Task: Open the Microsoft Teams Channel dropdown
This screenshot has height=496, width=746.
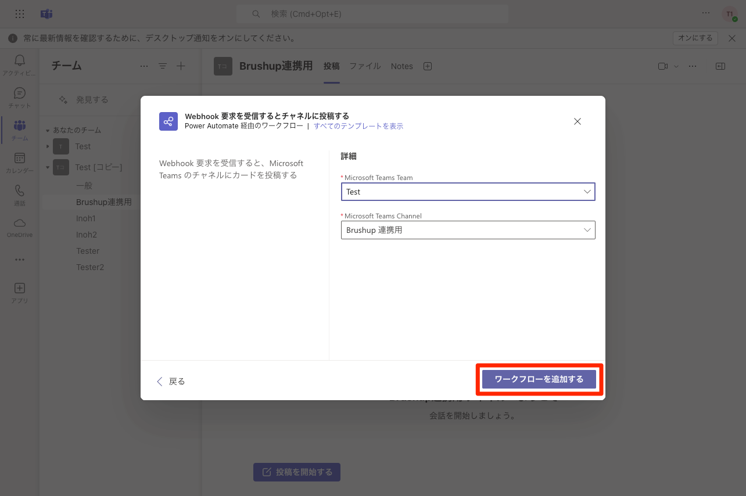Action: (x=468, y=230)
